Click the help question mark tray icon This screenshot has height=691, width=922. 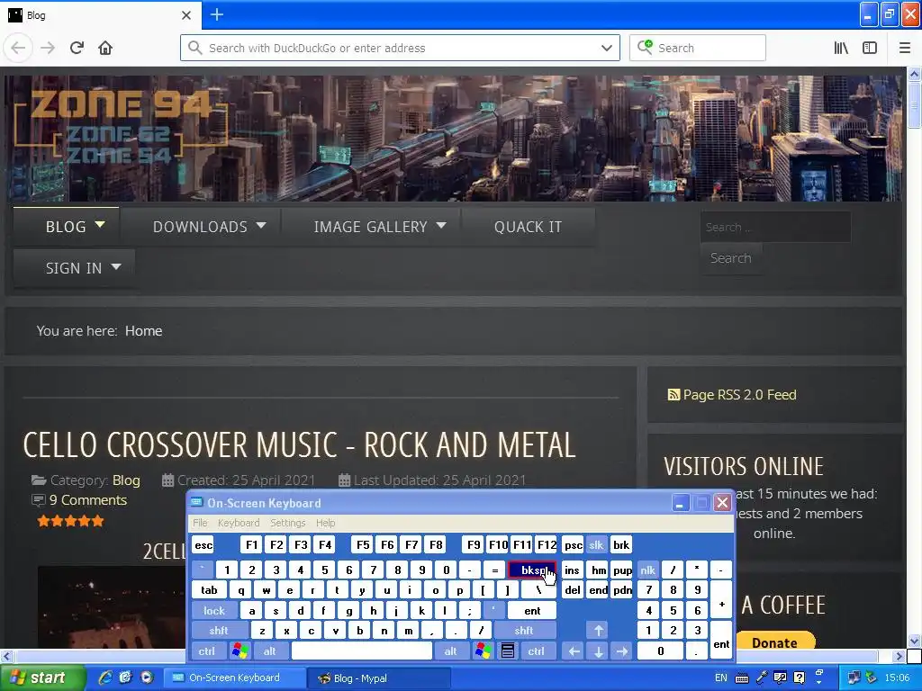[800, 678]
